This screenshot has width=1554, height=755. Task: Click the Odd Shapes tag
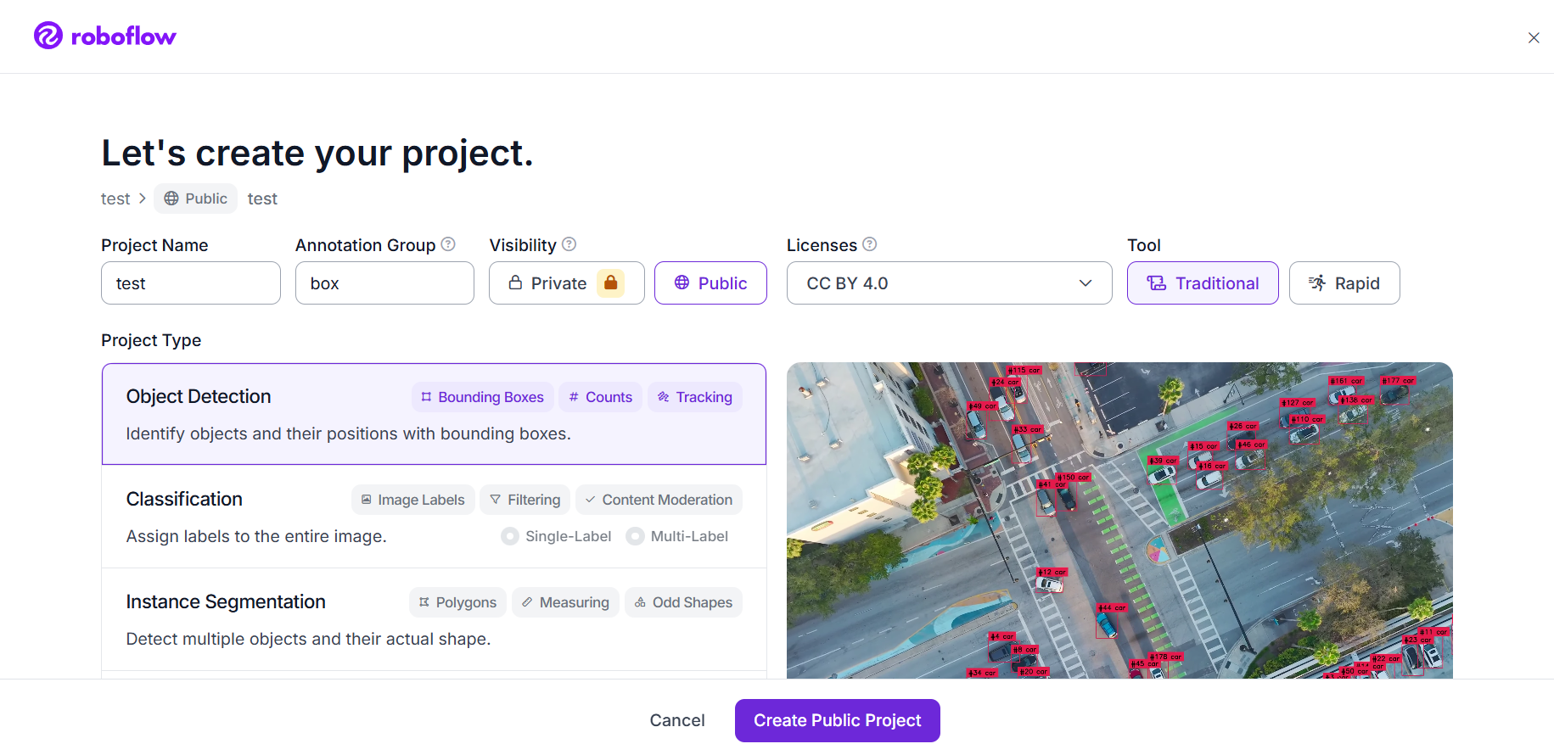683,602
